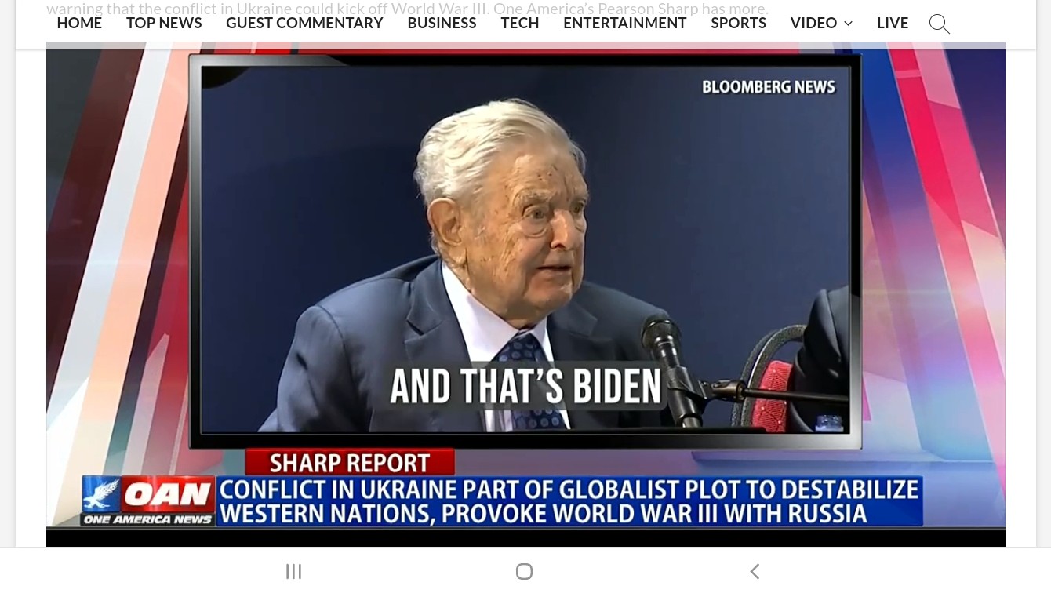This screenshot has height=597, width=1051.
Task: Open the Top News section
Action: pyautogui.click(x=164, y=23)
